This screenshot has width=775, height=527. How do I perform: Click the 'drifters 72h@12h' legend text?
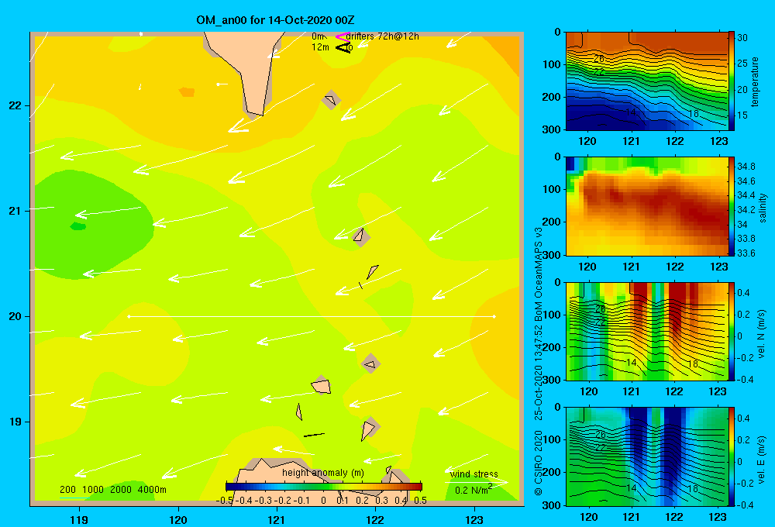click(383, 36)
